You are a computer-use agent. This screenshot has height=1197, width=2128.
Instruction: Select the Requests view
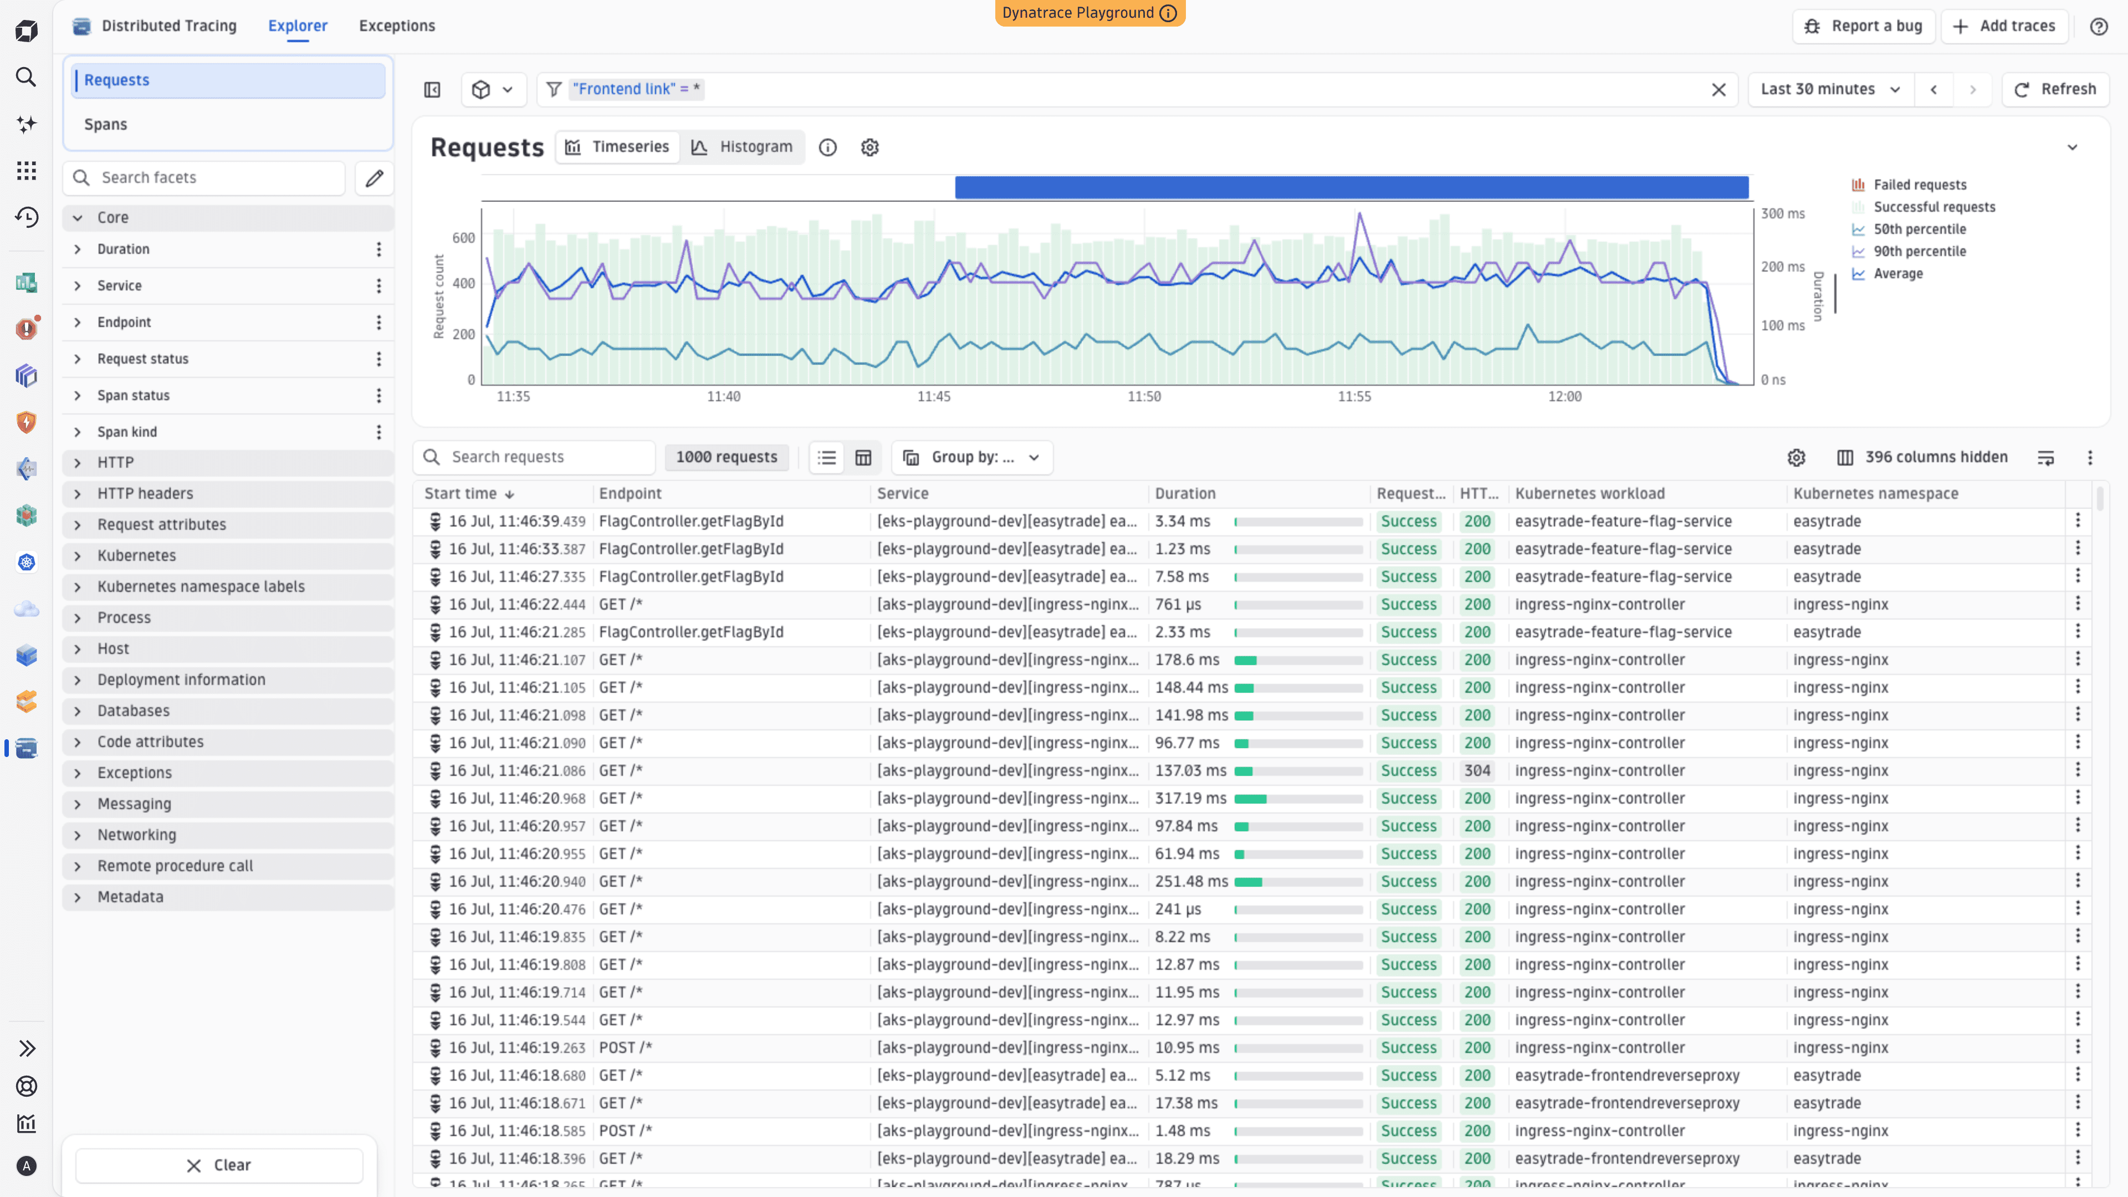tap(228, 80)
